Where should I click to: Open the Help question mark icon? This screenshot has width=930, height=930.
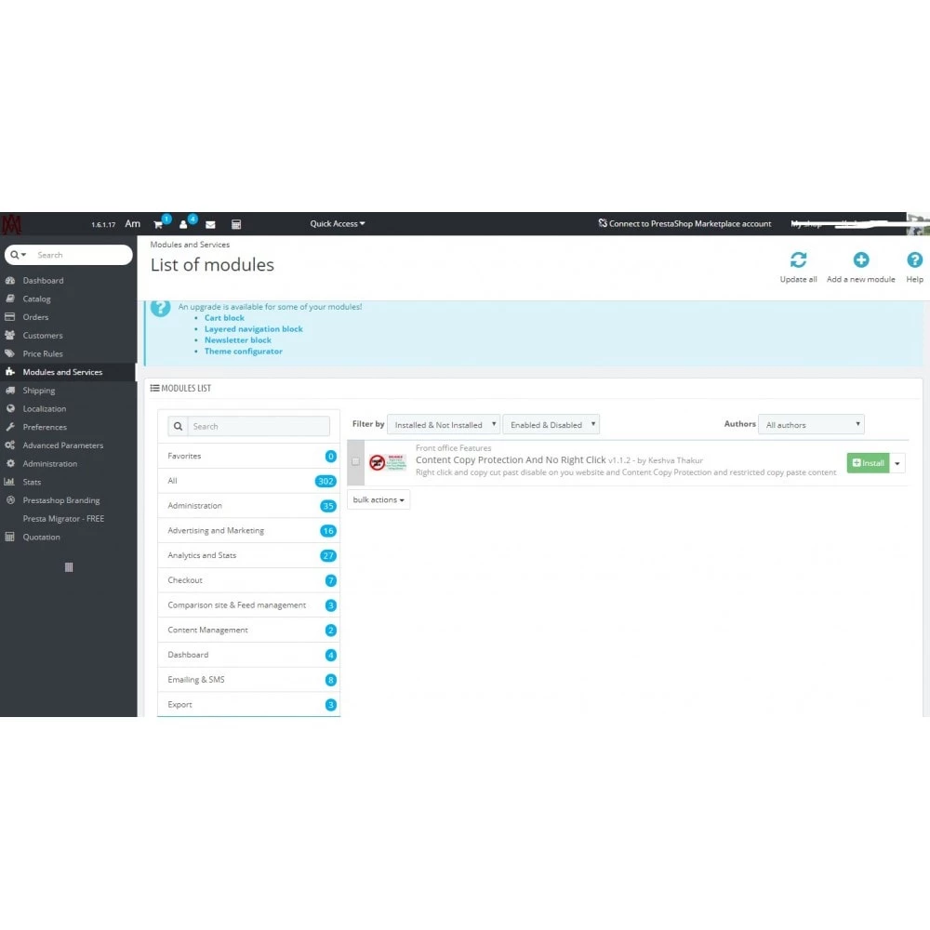914,259
